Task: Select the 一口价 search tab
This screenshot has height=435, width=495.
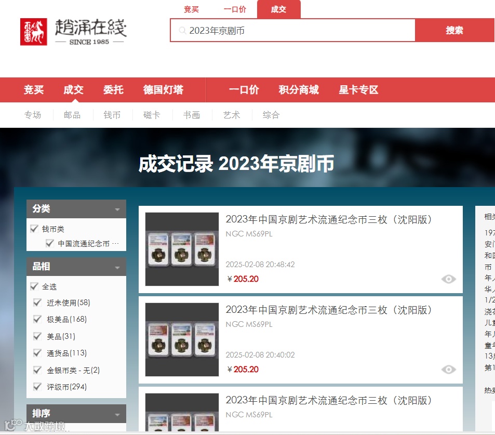Action: (235, 9)
